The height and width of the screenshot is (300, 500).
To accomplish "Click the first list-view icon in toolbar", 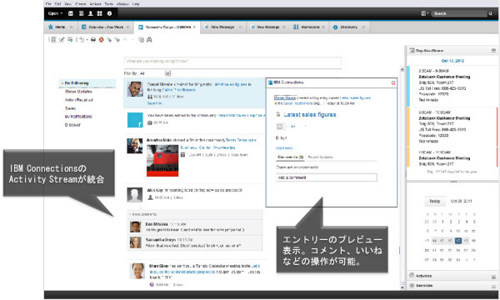I will pos(54,40).
